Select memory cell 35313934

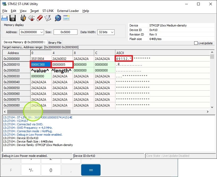coord(41,59)
